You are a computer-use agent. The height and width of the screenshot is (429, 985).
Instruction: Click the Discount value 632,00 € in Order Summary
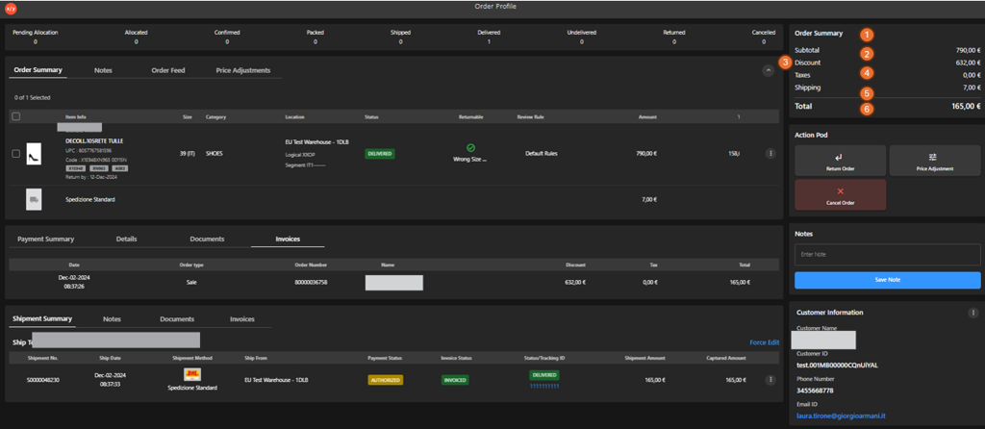pyautogui.click(x=968, y=63)
